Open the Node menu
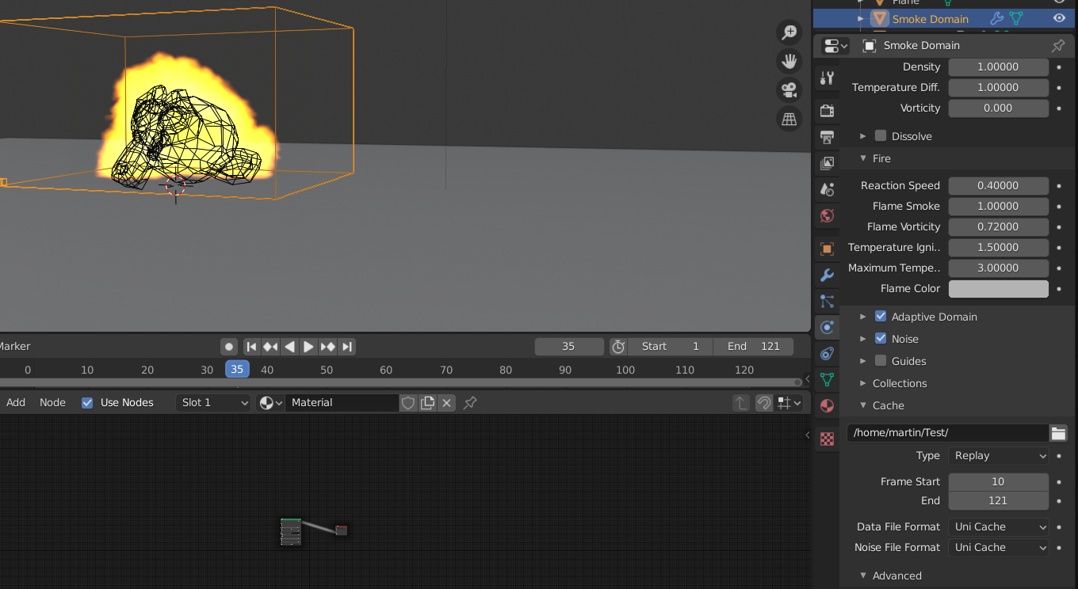1078x589 pixels. point(52,402)
